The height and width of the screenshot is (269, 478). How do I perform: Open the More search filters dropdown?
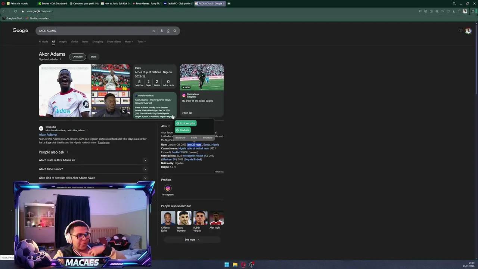[129, 41]
